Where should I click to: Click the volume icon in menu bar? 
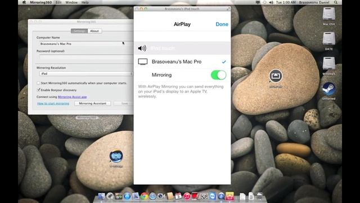click(271, 2)
